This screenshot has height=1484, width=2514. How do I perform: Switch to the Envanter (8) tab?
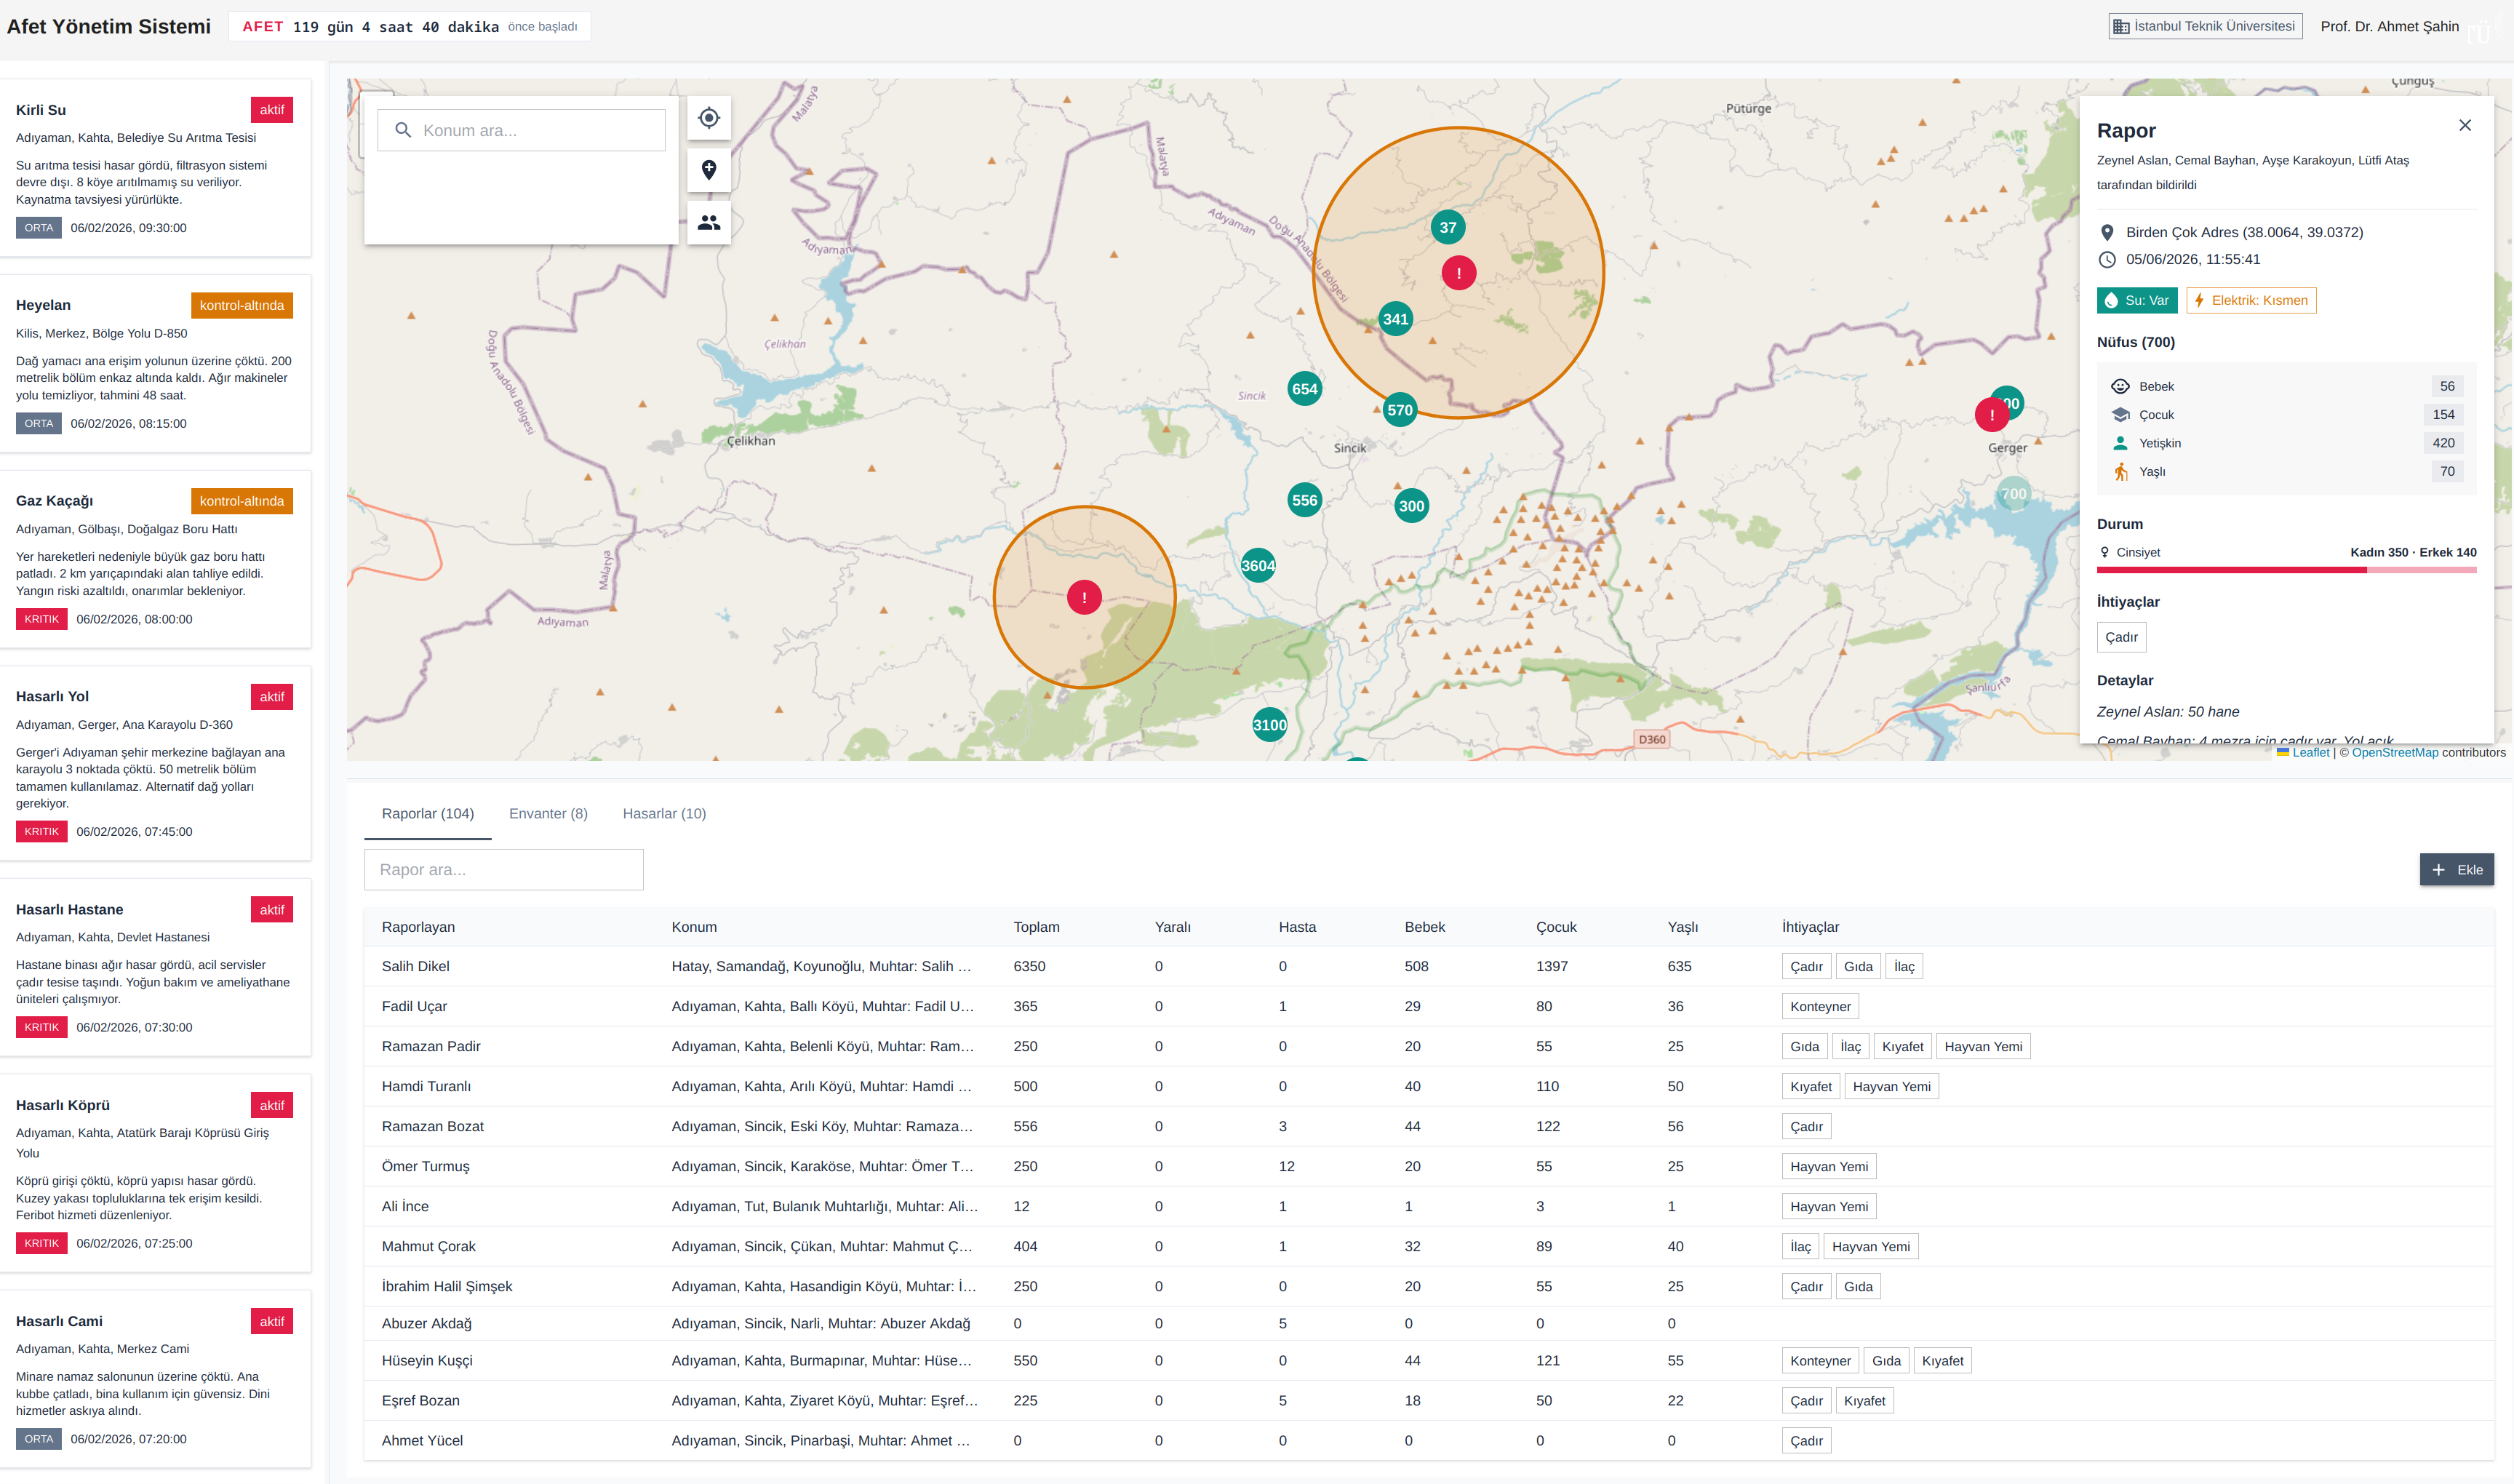pos(548,813)
